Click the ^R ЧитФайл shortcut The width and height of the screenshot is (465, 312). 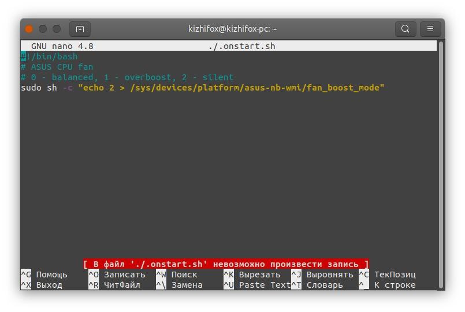click(114, 285)
